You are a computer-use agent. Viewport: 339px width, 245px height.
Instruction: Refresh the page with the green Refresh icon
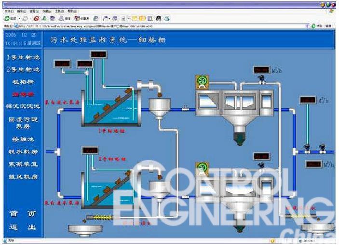click(x=44, y=19)
